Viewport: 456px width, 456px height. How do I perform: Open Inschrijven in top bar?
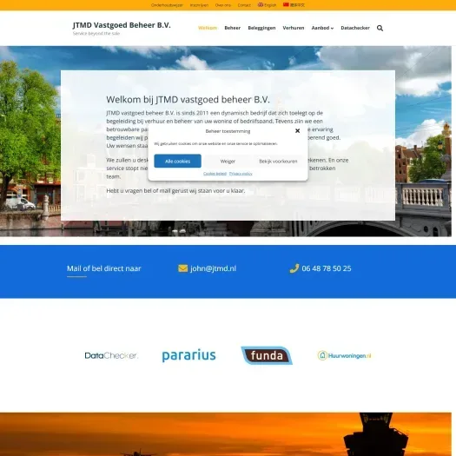pos(199,5)
